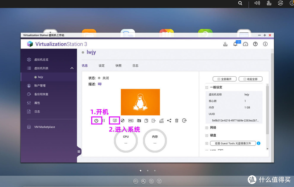Click the USB device icon
The width and height of the screenshot is (294, 187).
coord(131,120)
